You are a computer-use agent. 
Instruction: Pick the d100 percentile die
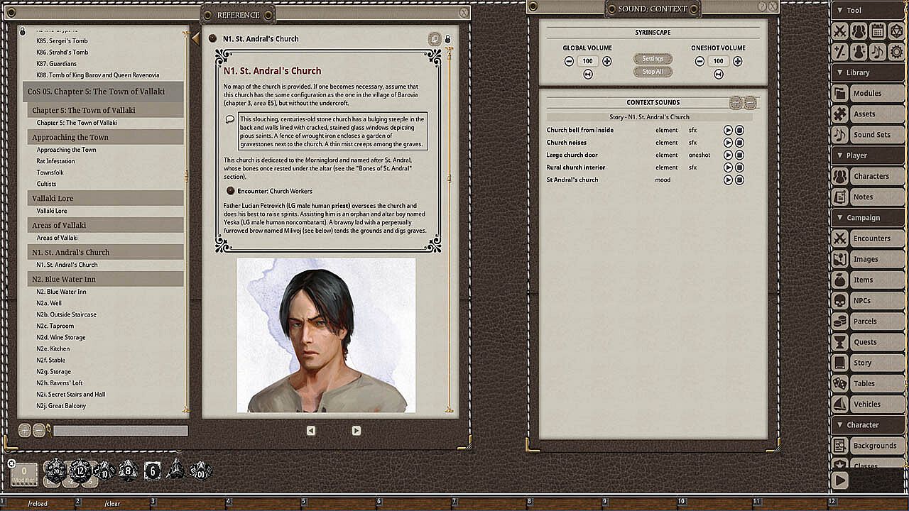pyautogui.click(x=201, y=470)
